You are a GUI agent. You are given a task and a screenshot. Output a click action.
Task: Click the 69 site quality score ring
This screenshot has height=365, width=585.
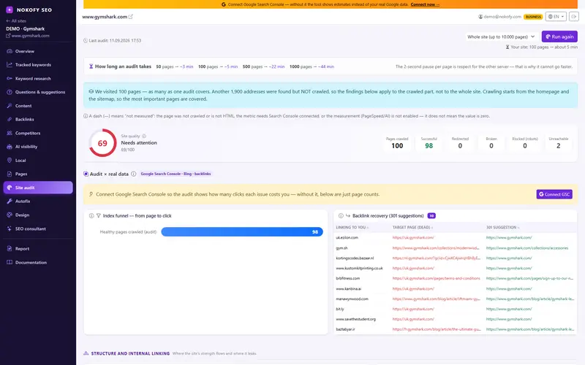[102, 143]
